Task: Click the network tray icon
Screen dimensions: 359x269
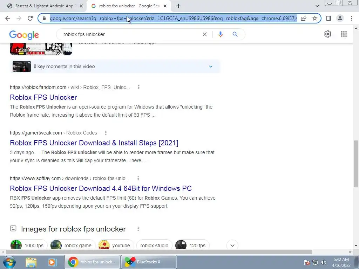Action: coord(315,262)
